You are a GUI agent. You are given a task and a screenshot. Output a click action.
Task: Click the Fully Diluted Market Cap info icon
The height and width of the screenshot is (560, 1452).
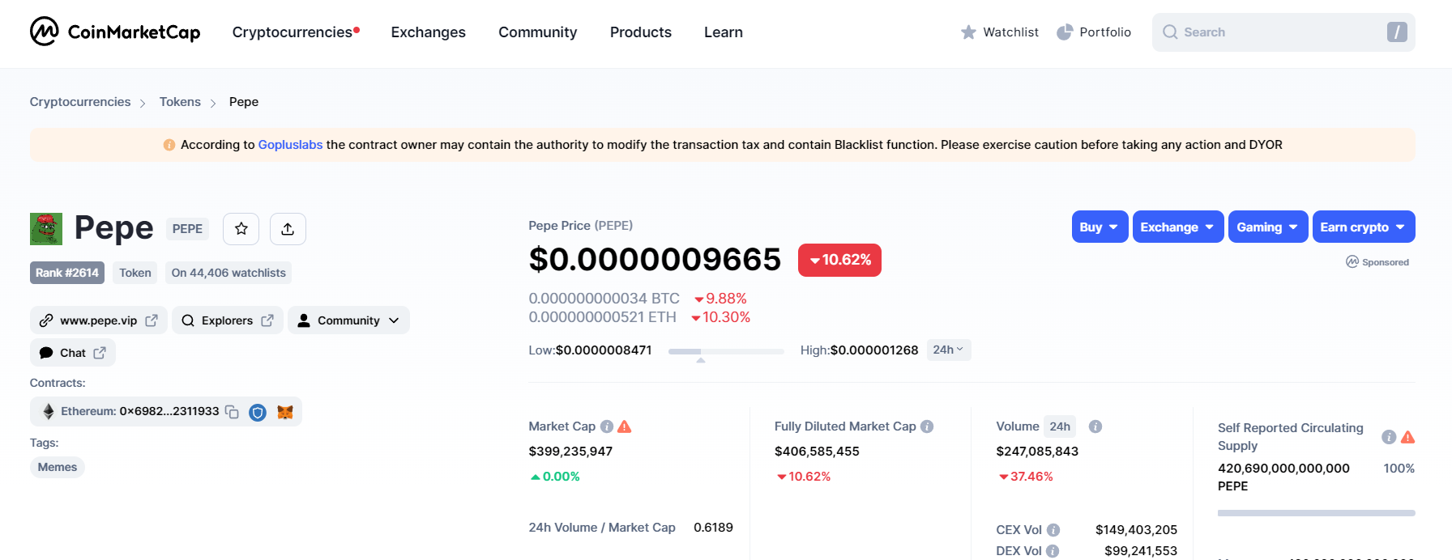click(927, 426)
